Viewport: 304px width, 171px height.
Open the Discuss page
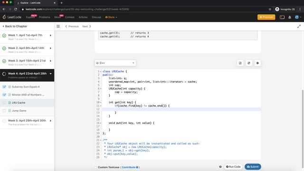[x=96, y=17]
